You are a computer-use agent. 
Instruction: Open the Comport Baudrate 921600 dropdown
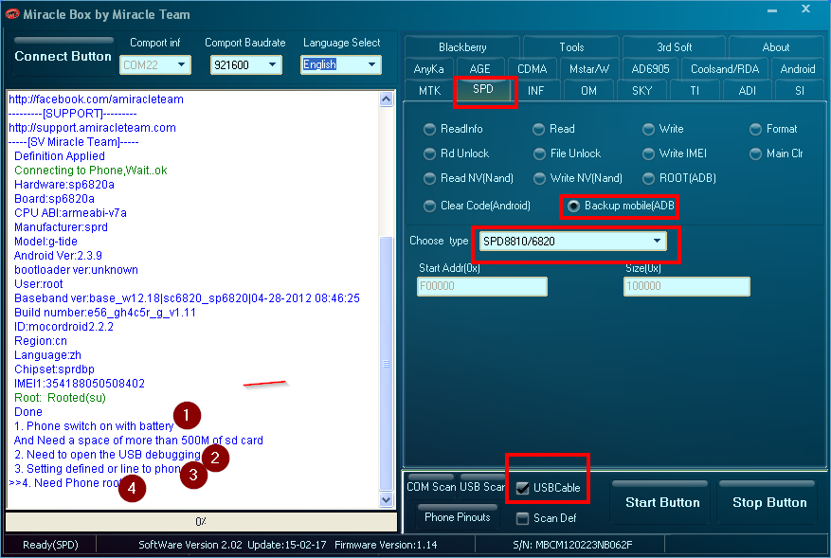246,64
